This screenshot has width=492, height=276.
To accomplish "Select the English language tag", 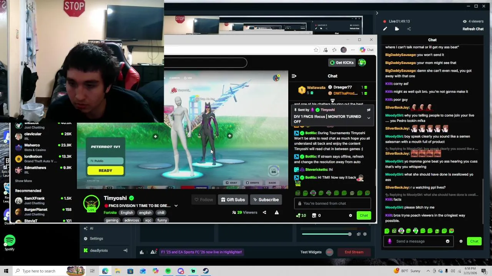I will coord(126,213).
